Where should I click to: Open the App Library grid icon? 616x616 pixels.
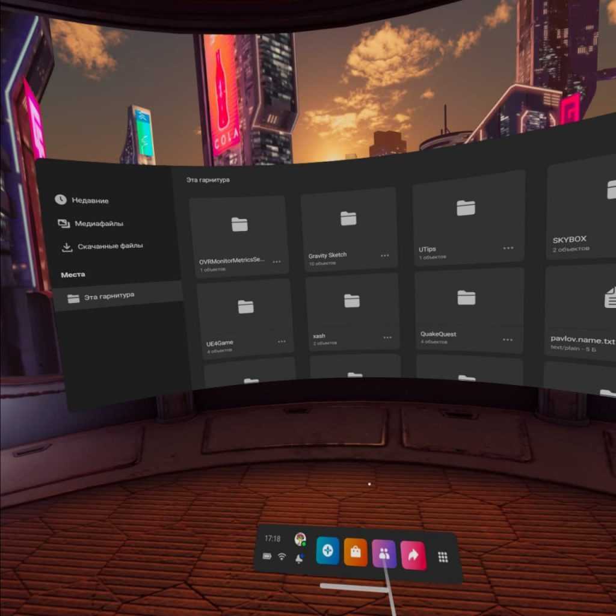pyautogui.click(x=443, y=557)
